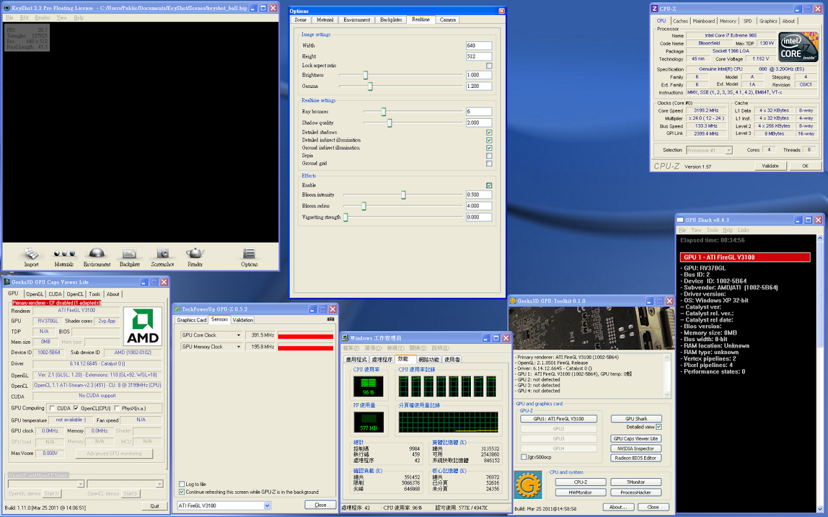Enable the Ground grid checkbox
This screenshot has width=828, height=517.
[x=489, y=164]
